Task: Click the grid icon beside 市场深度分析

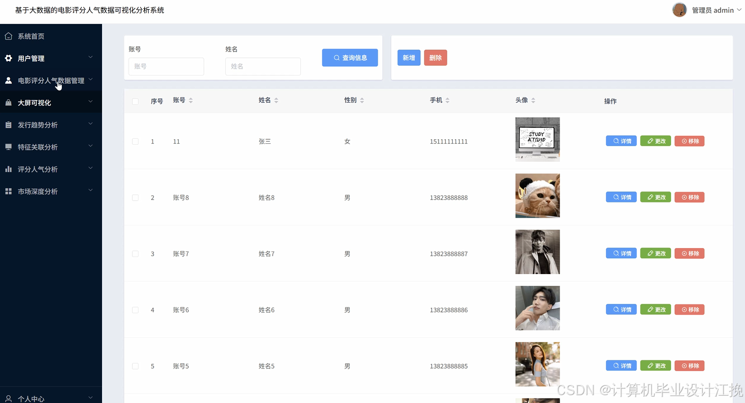Action: (8, 191)
